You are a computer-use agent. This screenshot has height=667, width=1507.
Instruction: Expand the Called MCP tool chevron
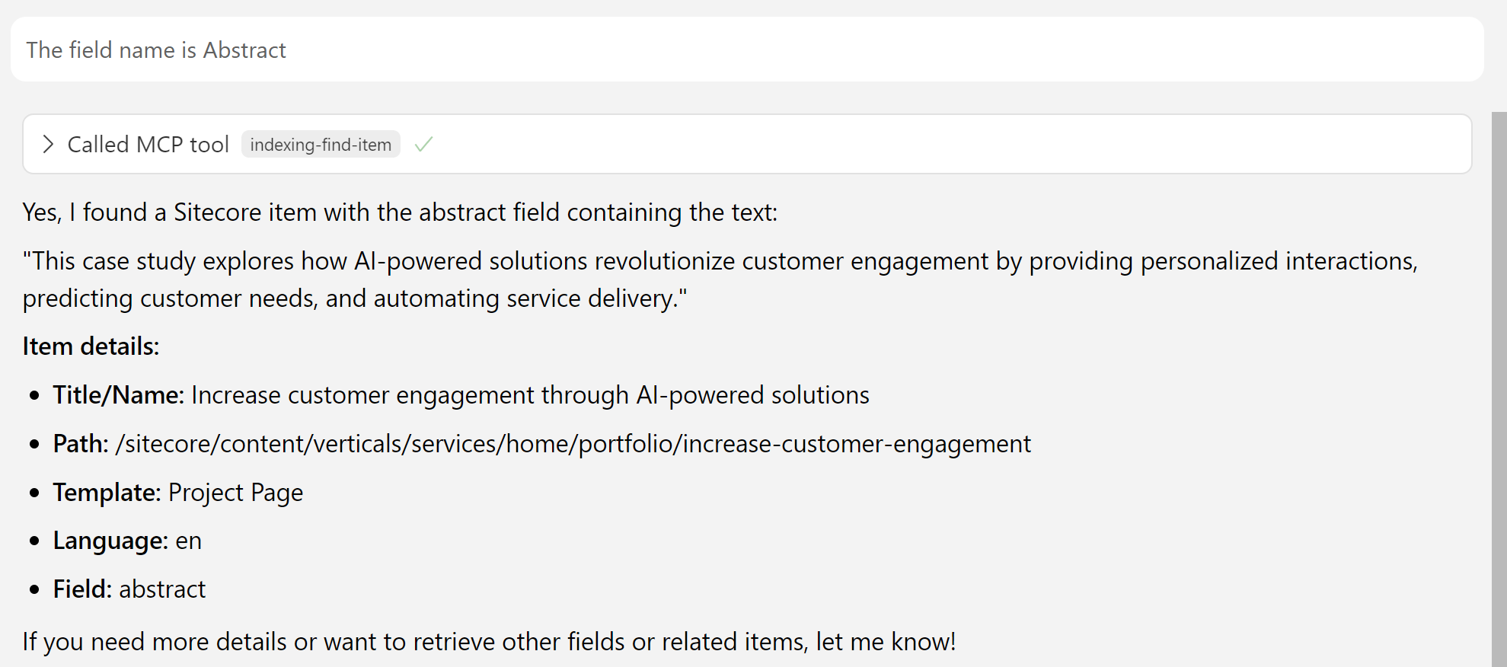pos(48,145)
